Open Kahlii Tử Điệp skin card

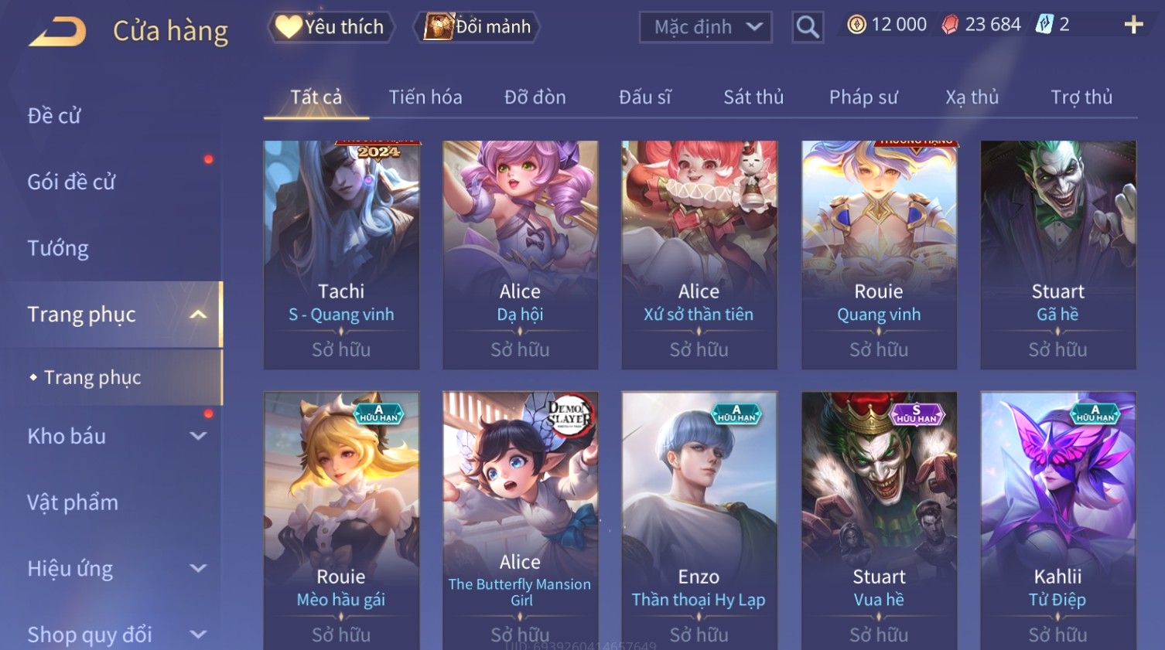click(1058, 520)
